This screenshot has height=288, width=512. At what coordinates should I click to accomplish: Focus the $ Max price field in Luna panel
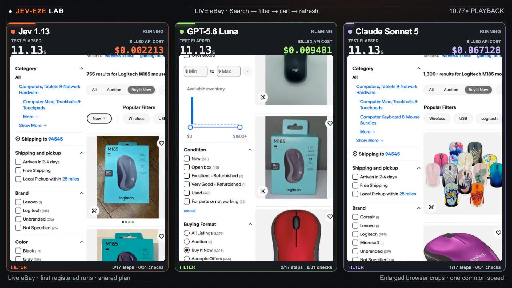[229, 71]
